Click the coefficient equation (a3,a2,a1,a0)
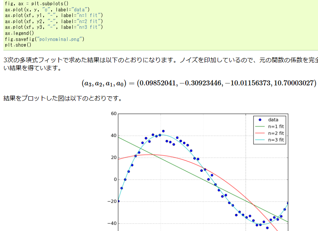The height and width of the screenshot is (231, 318). click(199, 83)
